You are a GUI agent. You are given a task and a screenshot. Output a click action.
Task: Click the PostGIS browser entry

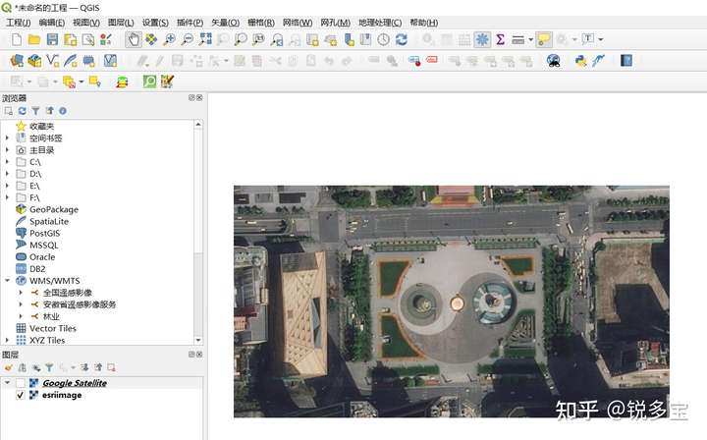pos(44,233)
